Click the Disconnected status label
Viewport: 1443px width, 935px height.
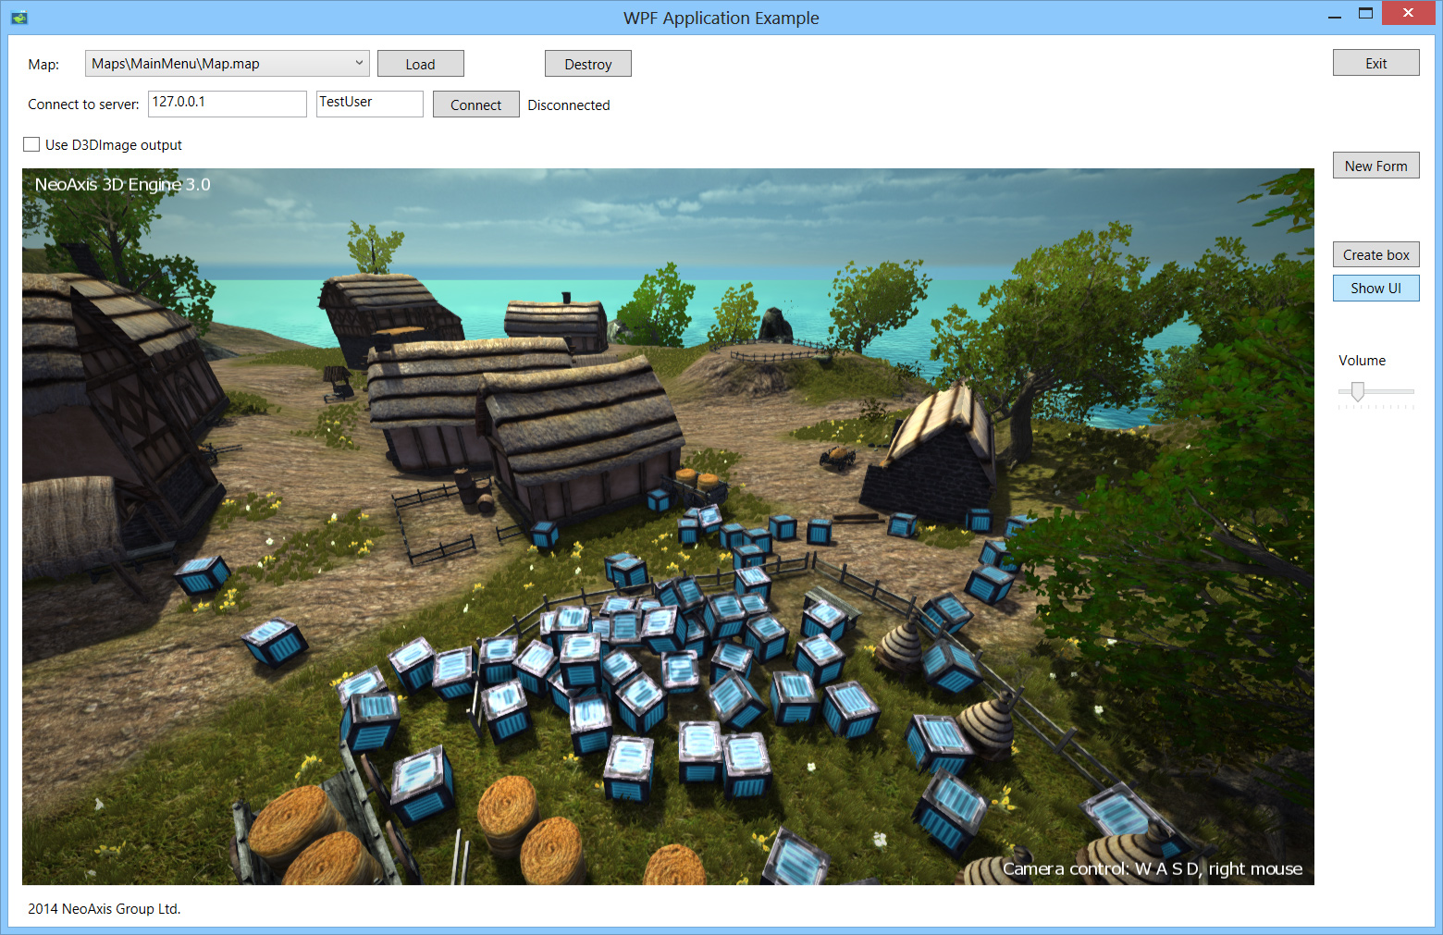(568, 105)
